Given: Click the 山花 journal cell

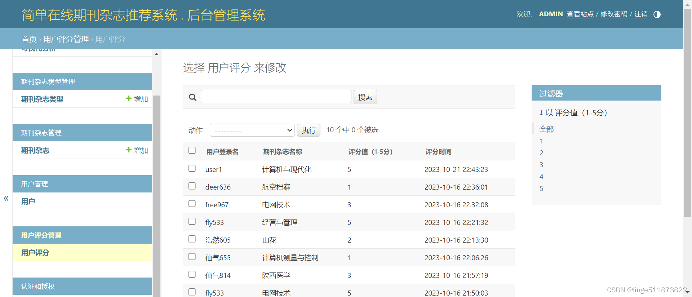Looking at the screenshot, I should pos(269,240).
